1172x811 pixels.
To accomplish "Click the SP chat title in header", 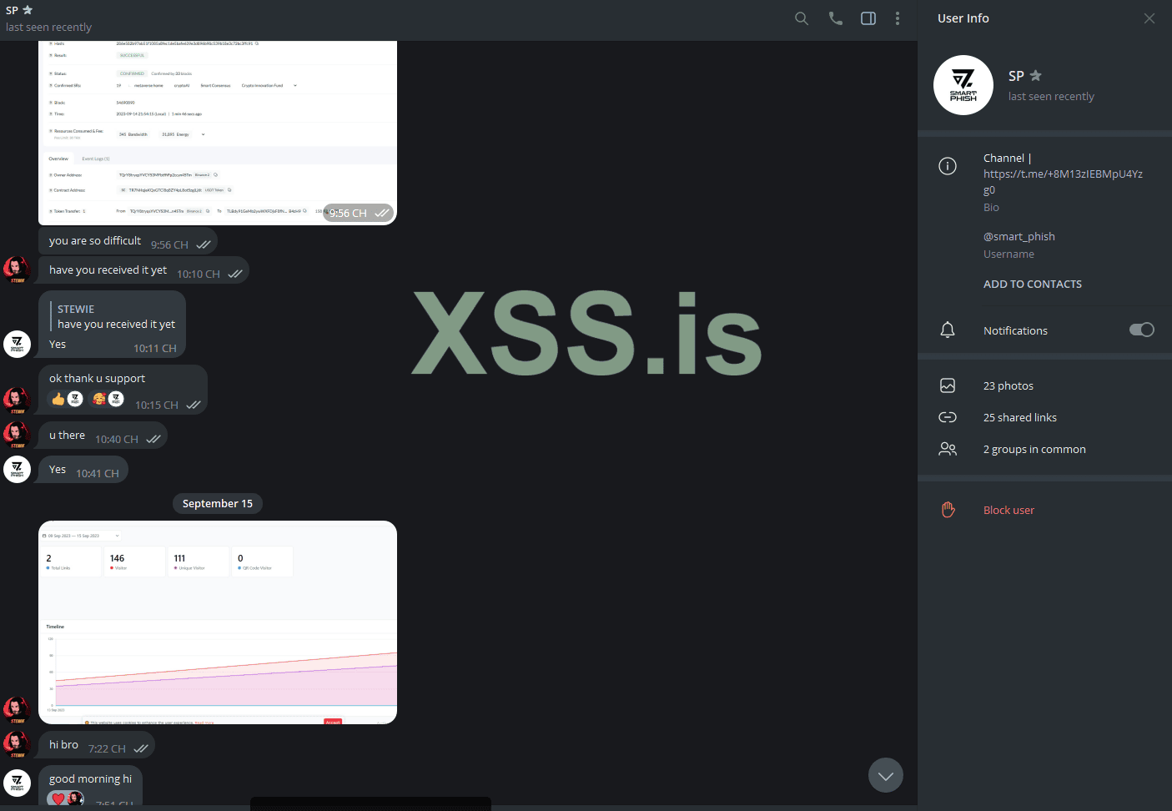I will [12, 10].
